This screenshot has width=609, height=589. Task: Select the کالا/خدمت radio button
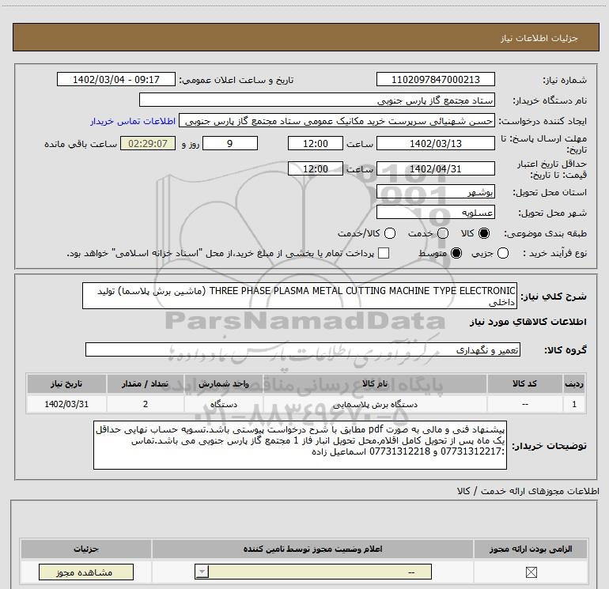click(x=390, y=233)
